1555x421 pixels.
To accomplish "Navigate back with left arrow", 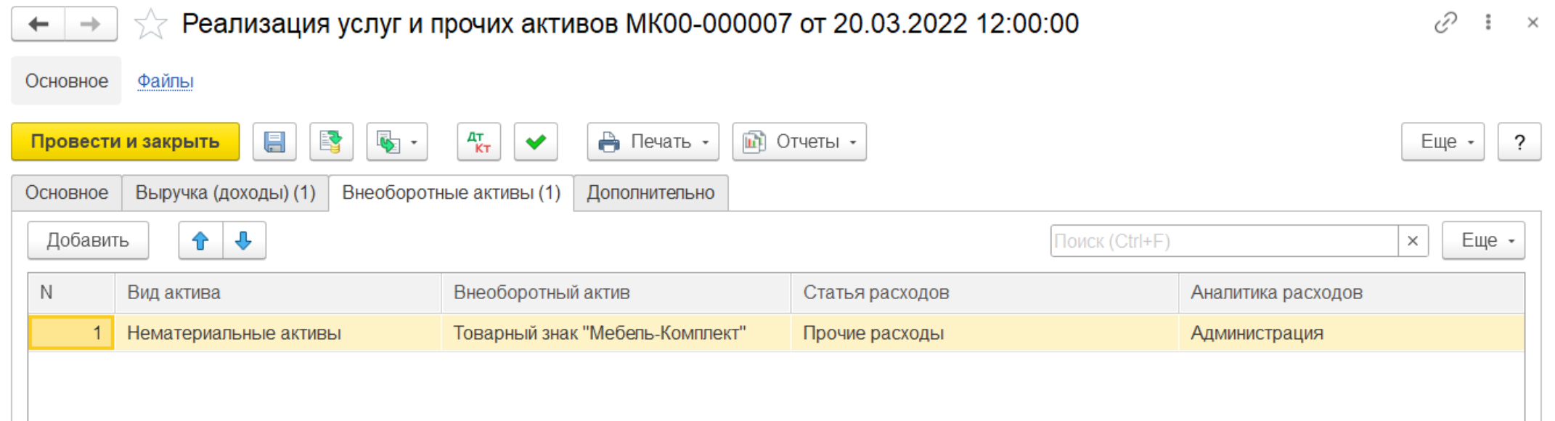I will click(38, 24).
